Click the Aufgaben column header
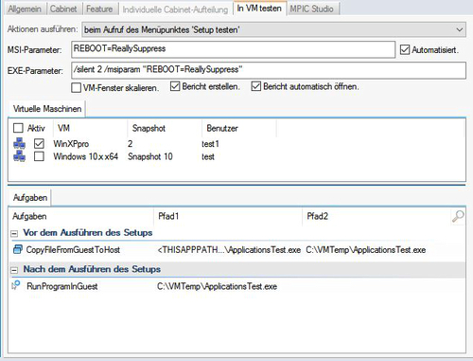The width and height of the screenshot is (473, 361). click(81, 216)
